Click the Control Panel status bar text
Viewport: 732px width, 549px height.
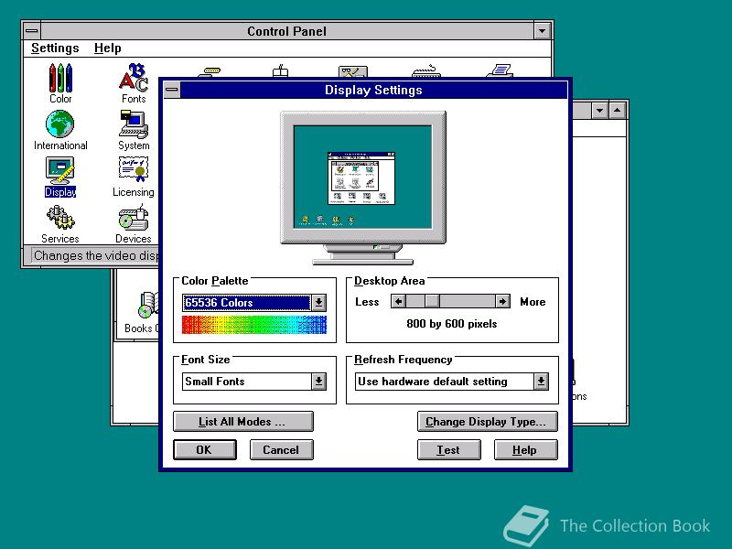[96, 256]
